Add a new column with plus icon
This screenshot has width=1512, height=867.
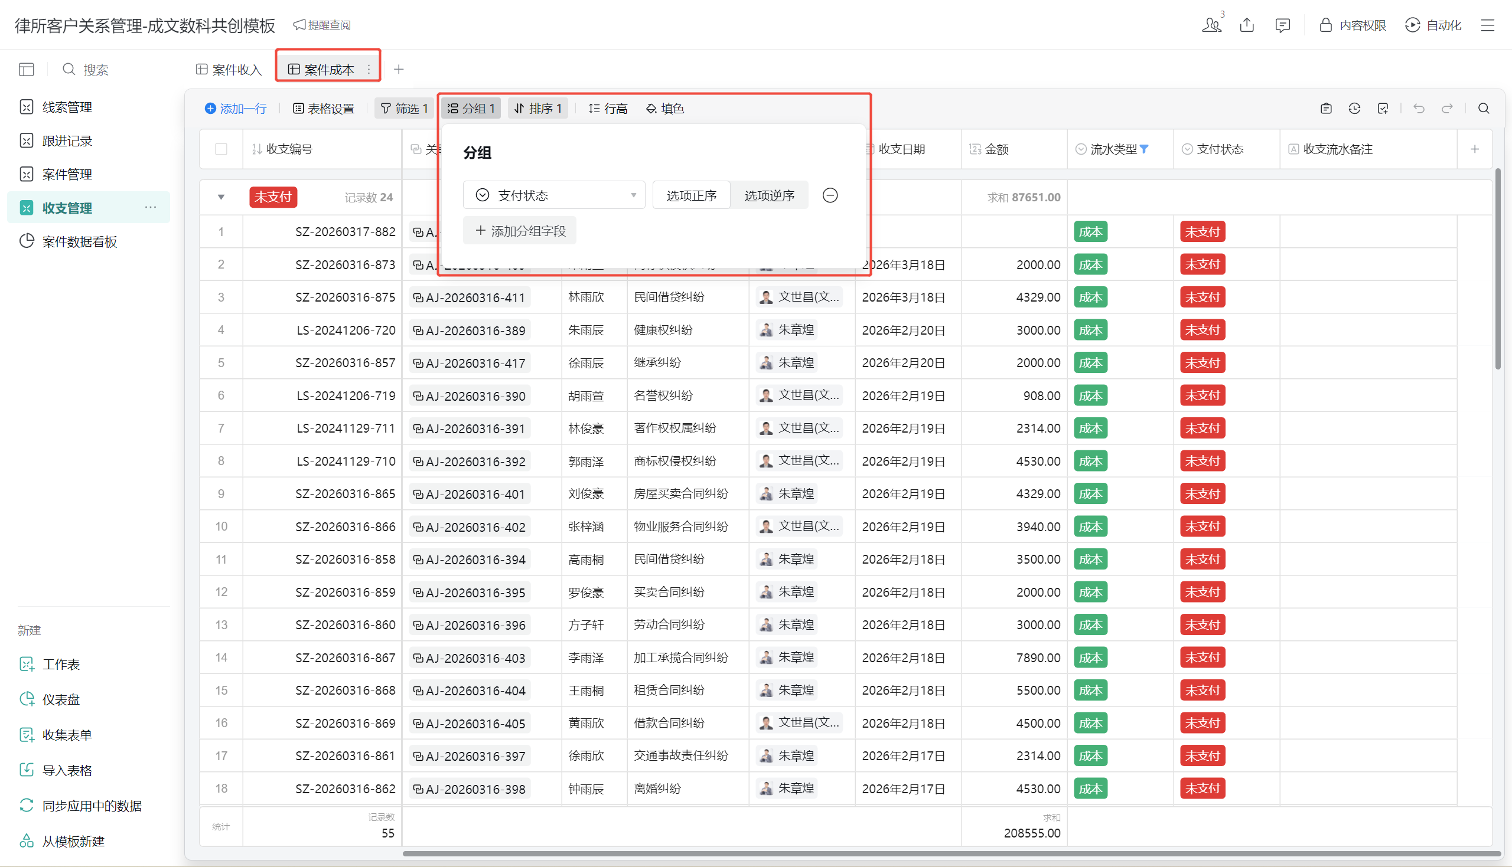coord(1474,149)
